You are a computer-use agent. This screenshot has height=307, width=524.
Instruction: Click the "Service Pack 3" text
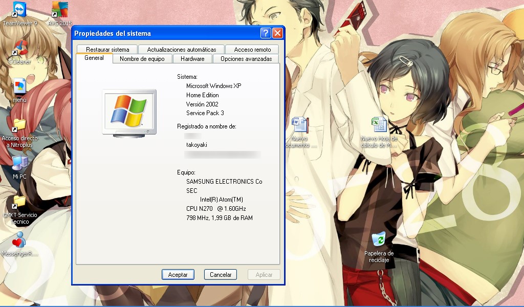coord(205,113)
